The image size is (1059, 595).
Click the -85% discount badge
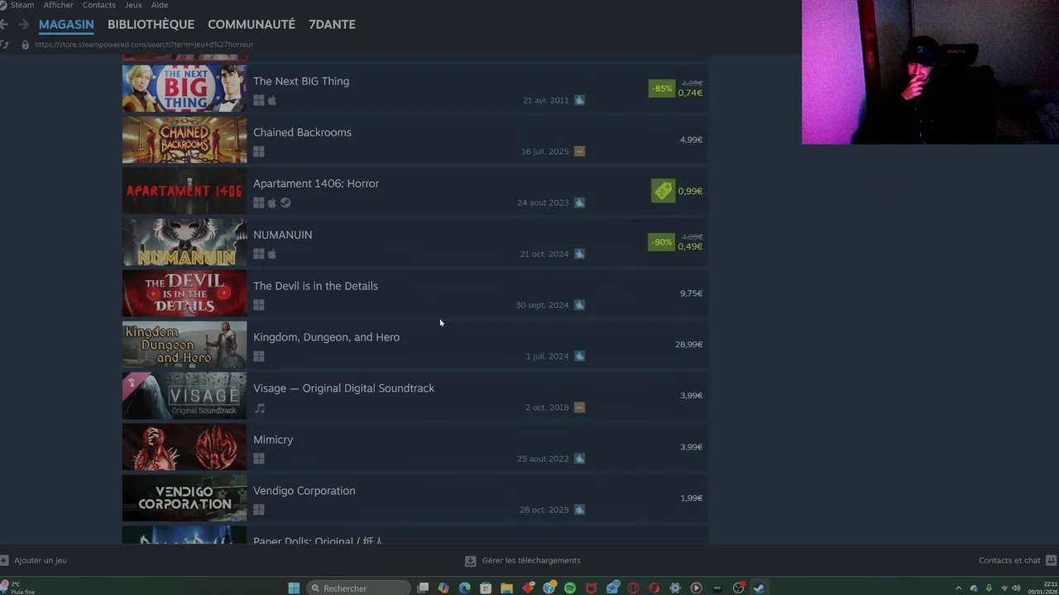click(x=662, y=88)
